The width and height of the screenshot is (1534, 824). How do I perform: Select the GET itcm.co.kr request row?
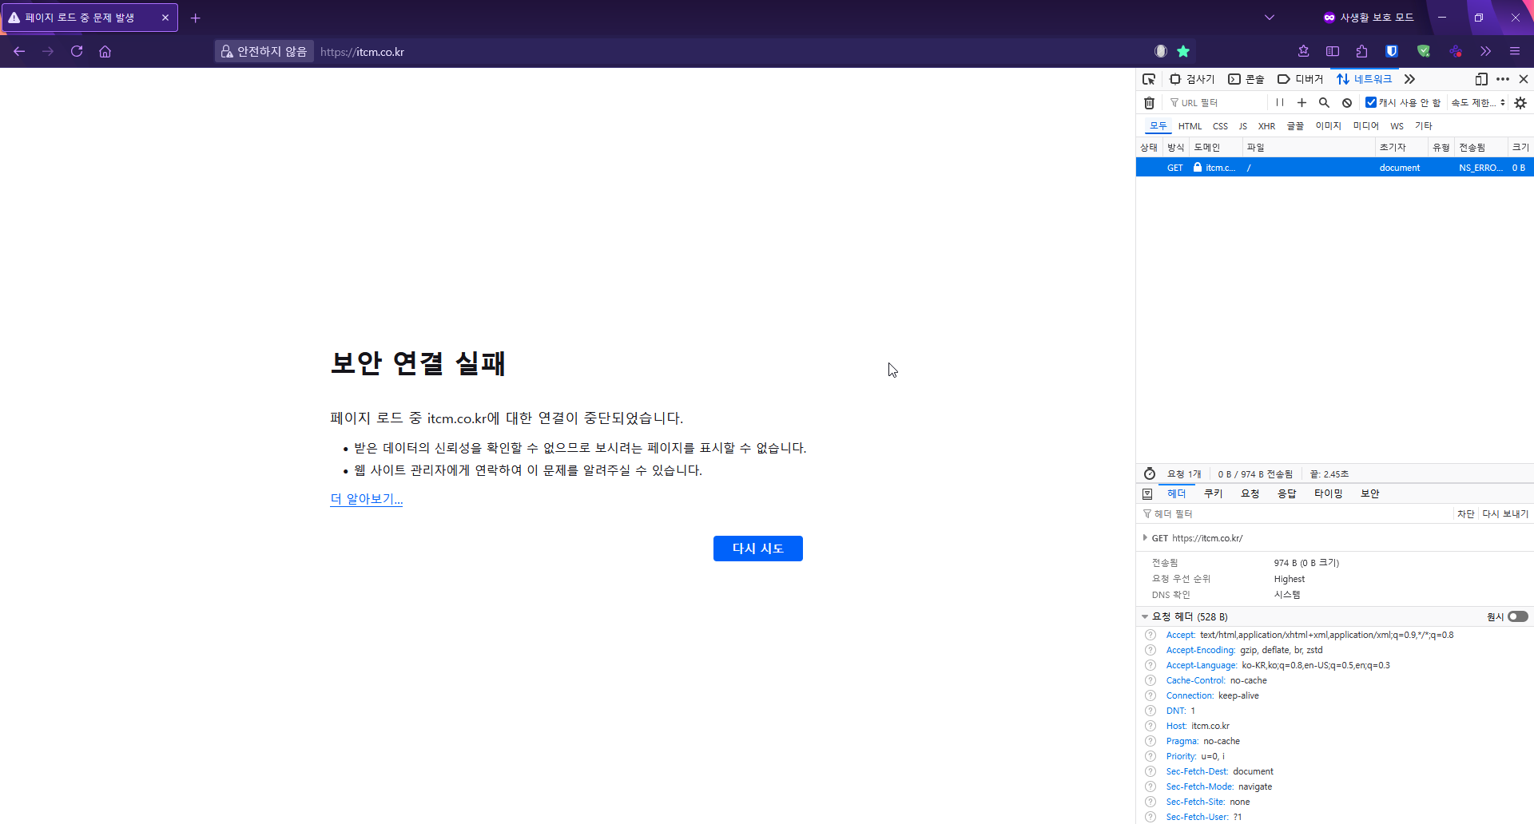tap(1334, 168)
